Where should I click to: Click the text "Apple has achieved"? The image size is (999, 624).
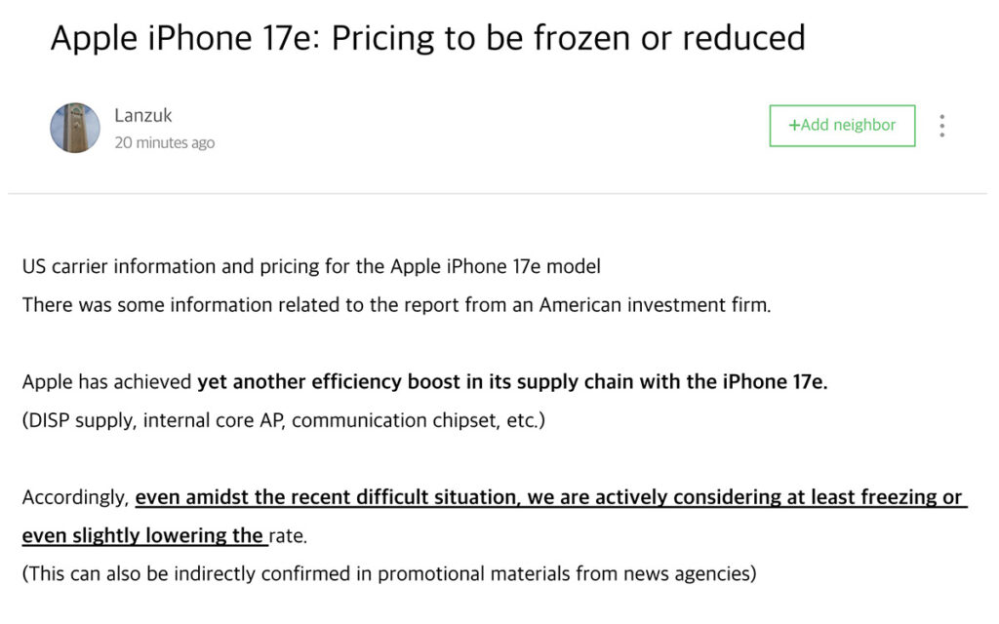(107, 382)
